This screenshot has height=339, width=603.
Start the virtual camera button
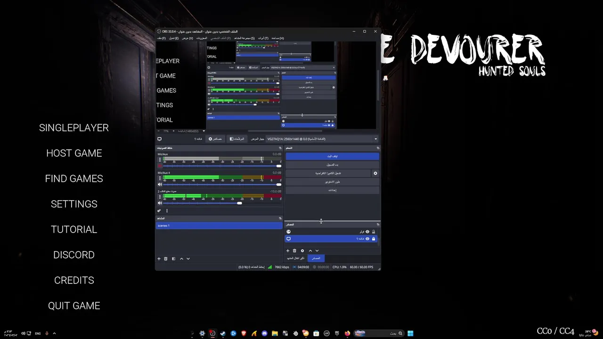(328, 173)
